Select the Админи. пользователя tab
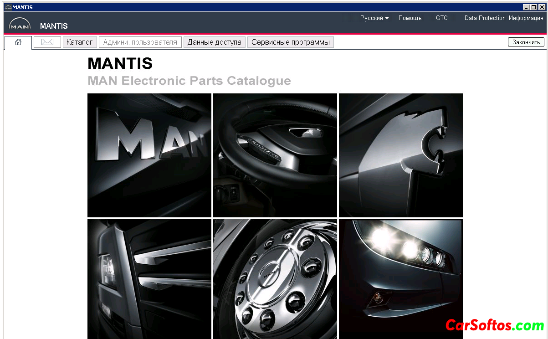Screen dimensions: 548x339 [x=140, y=42]
